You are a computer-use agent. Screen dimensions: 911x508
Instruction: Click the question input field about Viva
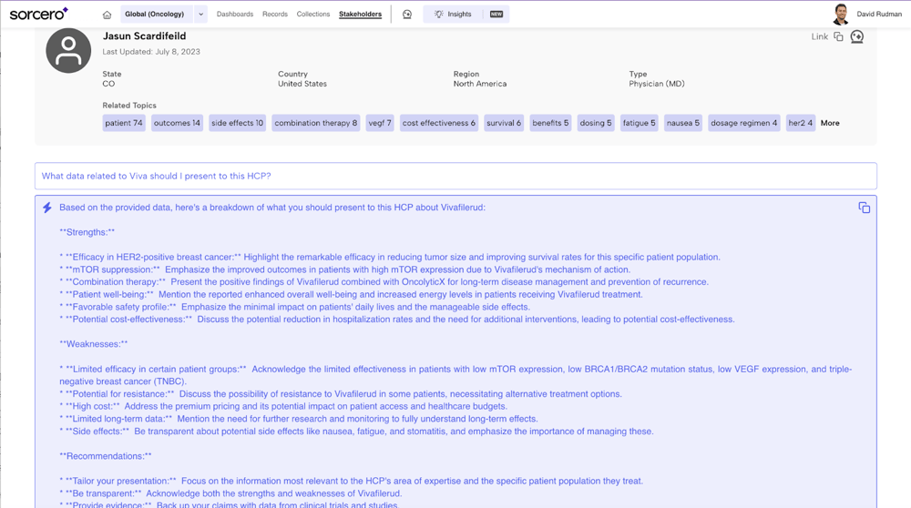455,176
